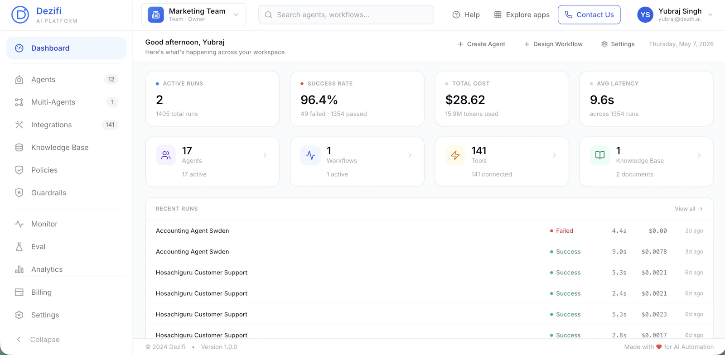The image size is (725, 355).
Task: Click View all recent runs
Action: pyautogui.click(x=689, y=209)
